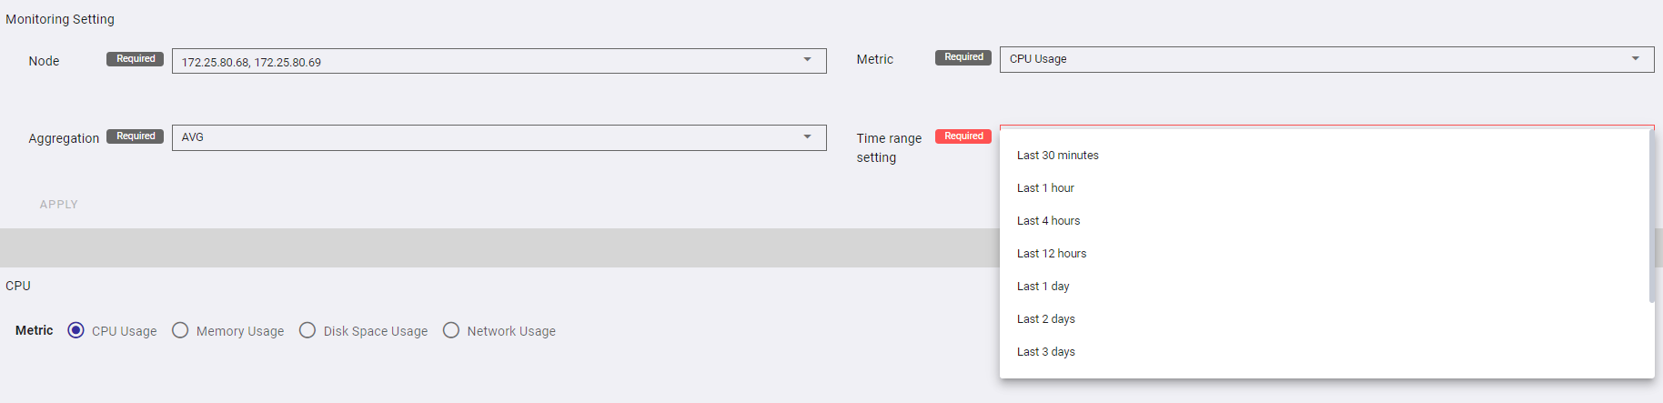The height and width of the screenshot is (403, 1663).
Task: Open the Aggregation dropdown arrow
Action: 807,137
